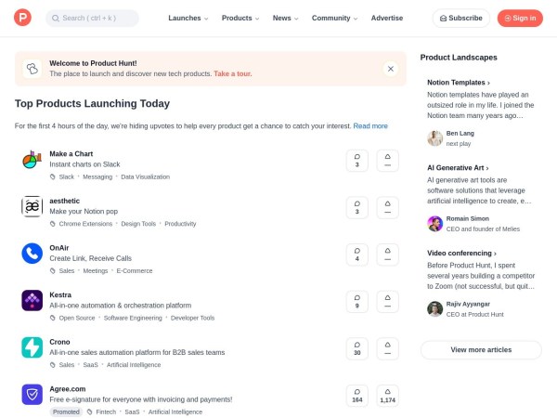Upvote the Crono product

387,347
